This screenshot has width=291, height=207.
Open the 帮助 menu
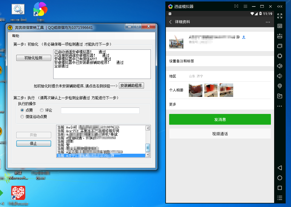coord(16,36)
